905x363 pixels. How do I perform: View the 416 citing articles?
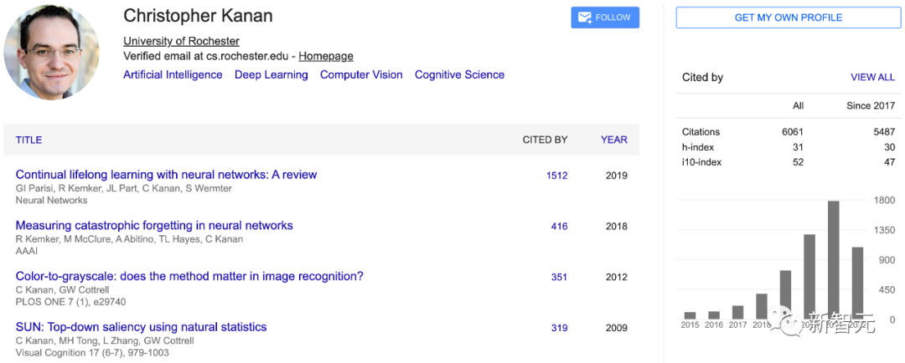559,227
